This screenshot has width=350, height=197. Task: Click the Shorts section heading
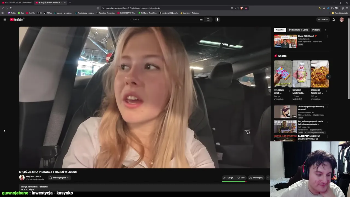(x=282, y=56)
